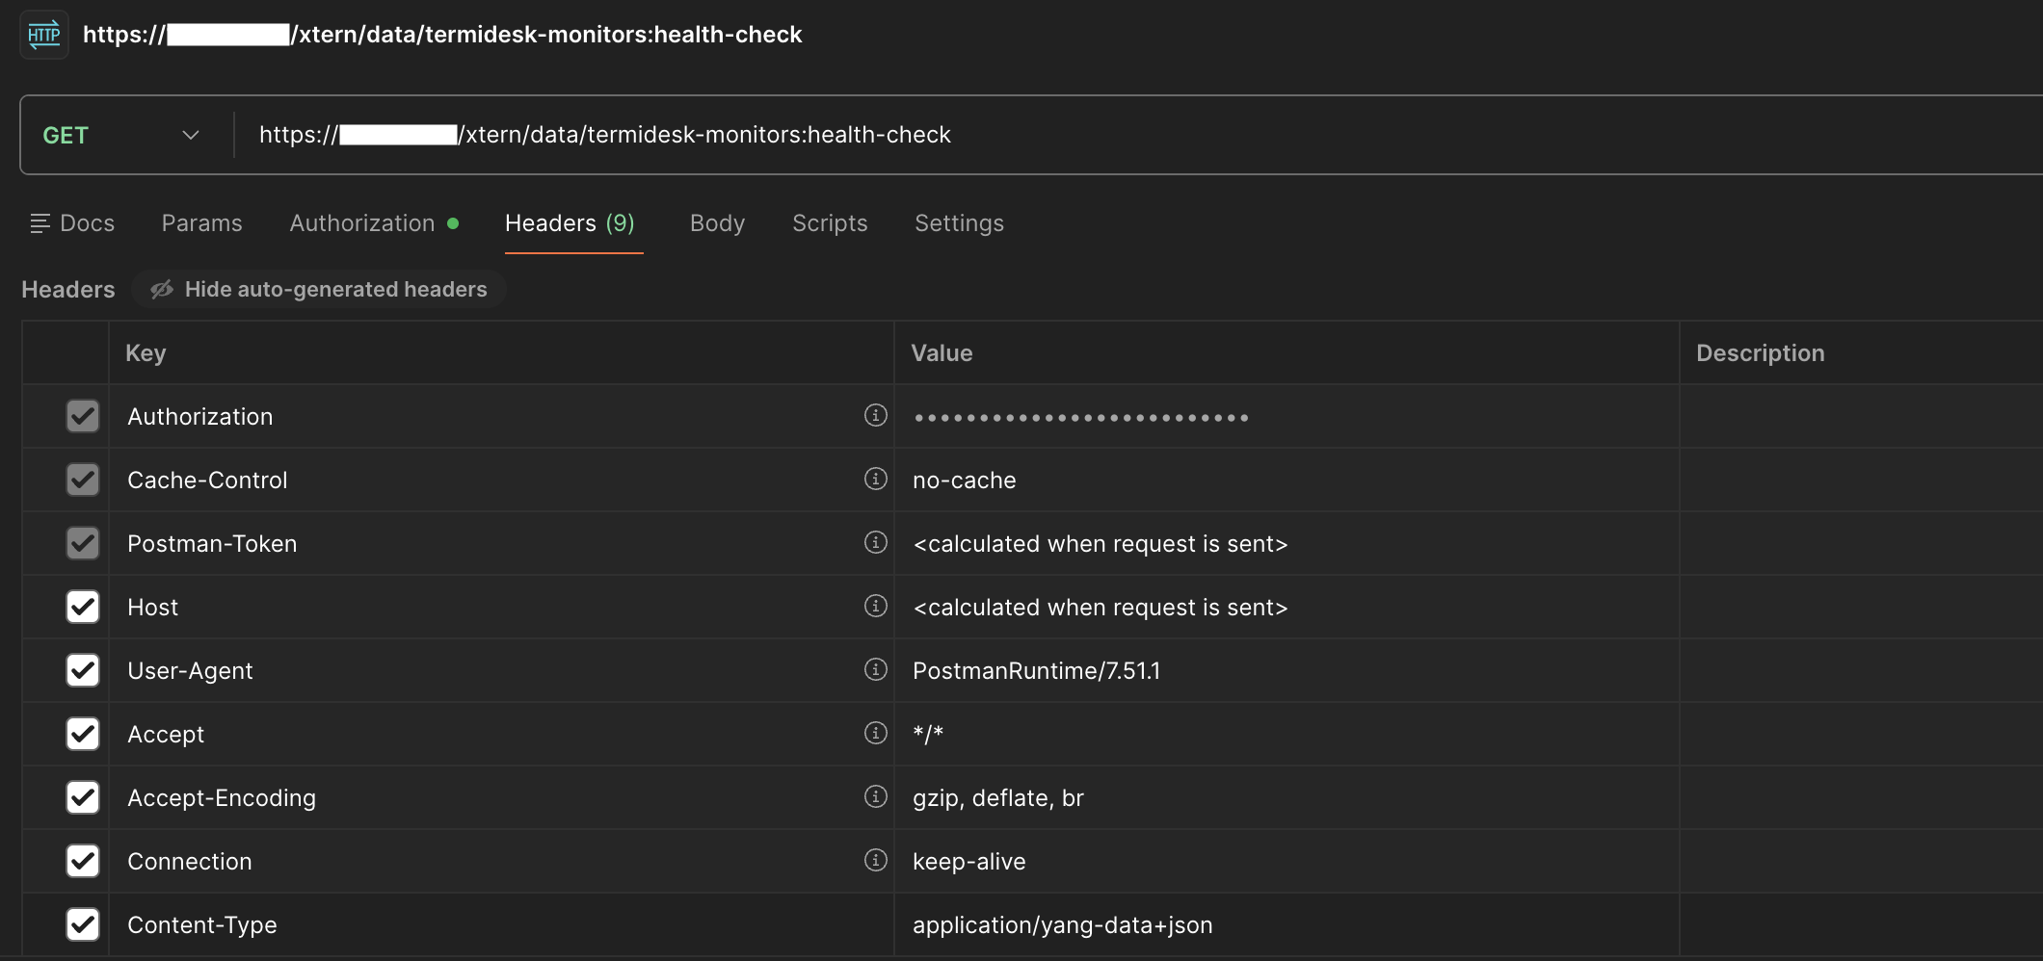
Task: Click info icon beside User-Agent header
Action: [875, 669]
